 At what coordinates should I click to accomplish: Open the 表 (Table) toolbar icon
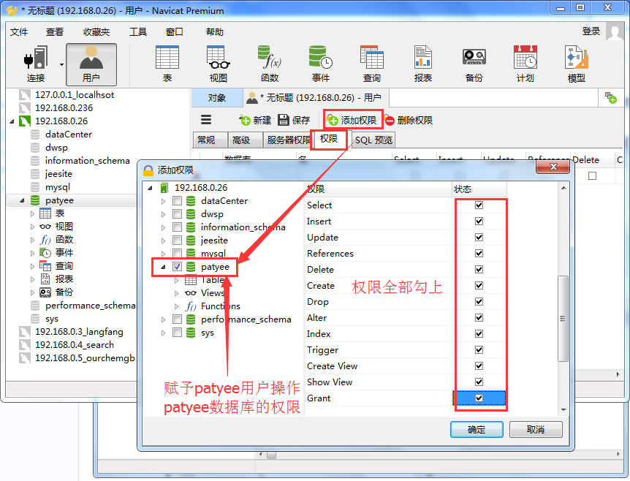tap(167, 64)
